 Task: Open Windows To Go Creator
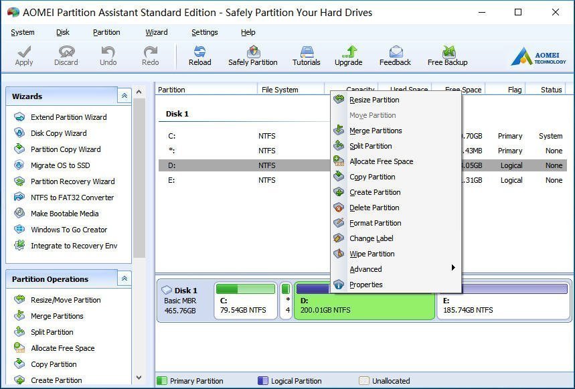pos(61,230)
